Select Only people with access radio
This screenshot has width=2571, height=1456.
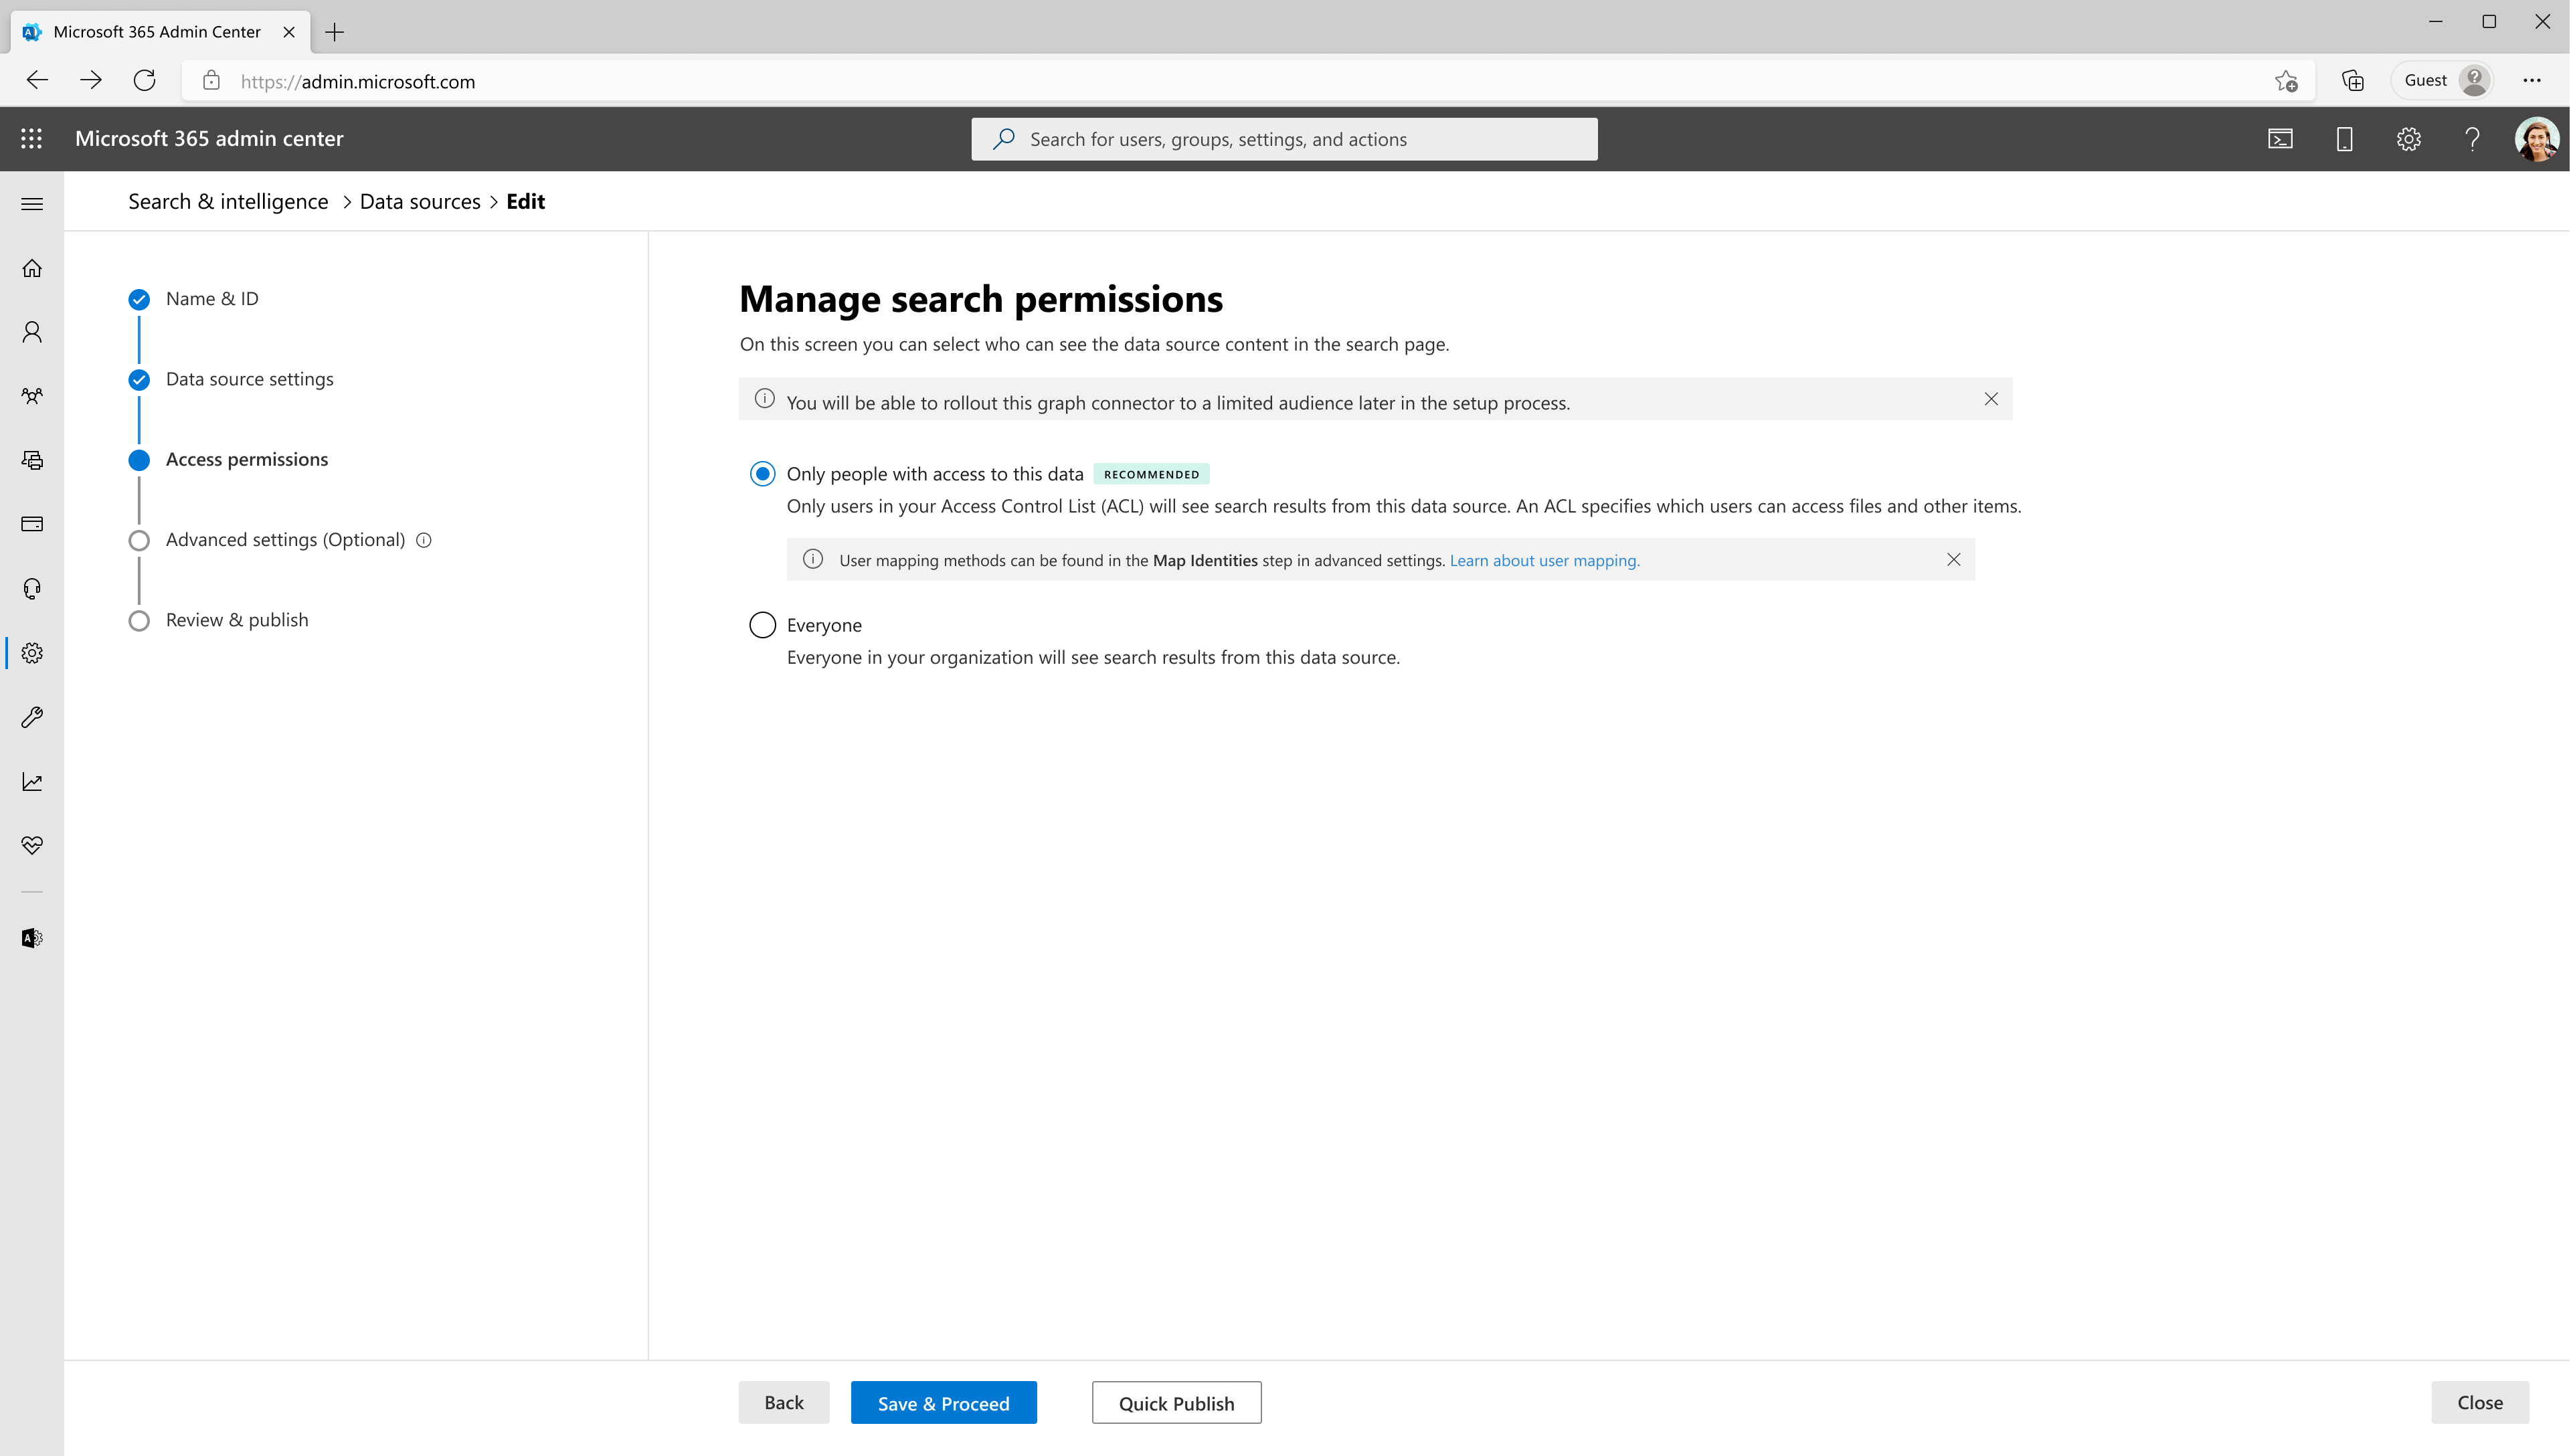pos(762,474)
